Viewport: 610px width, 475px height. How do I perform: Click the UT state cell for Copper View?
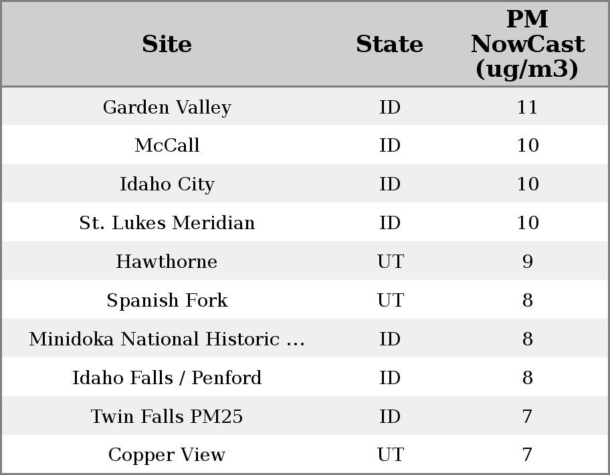pyautogui.click(x=390, y=455)
